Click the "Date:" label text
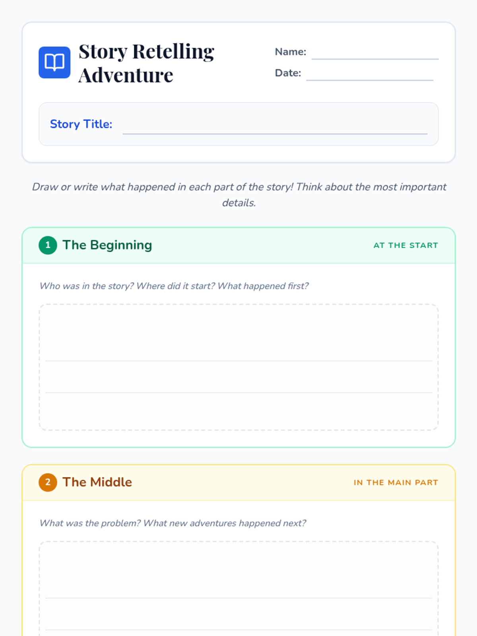This screenshot has height=636, width=477. click(288, 73)
